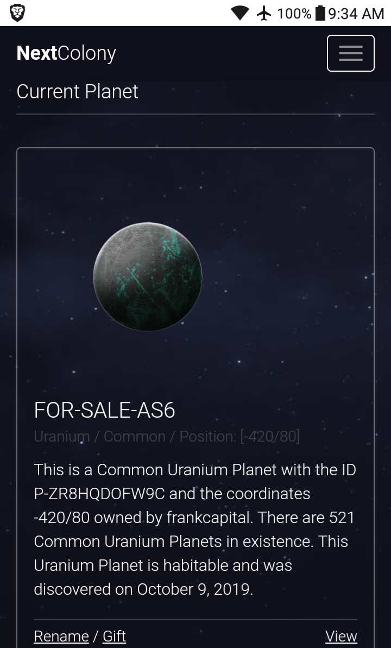Click the uranium planet image
This screenshot has width=391, height=648.
pyautogui.click(x=148, y=276)
